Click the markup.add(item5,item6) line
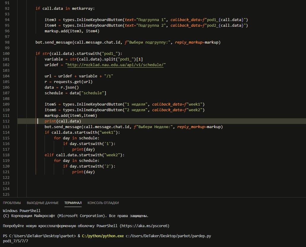 (71, 116)
